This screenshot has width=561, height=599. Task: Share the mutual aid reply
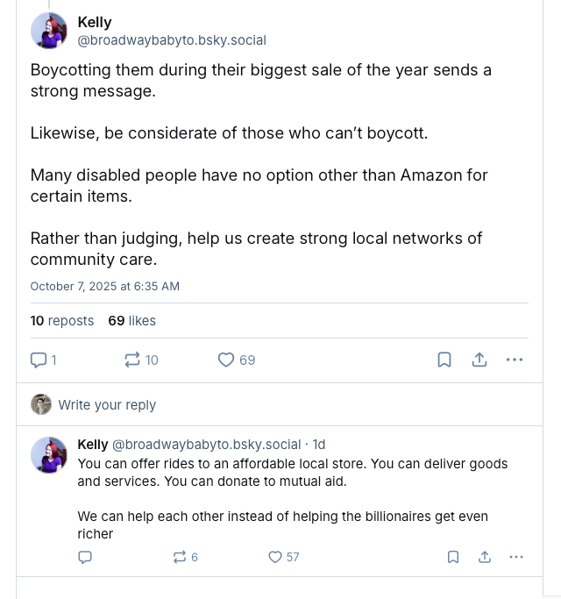point(485,557)
